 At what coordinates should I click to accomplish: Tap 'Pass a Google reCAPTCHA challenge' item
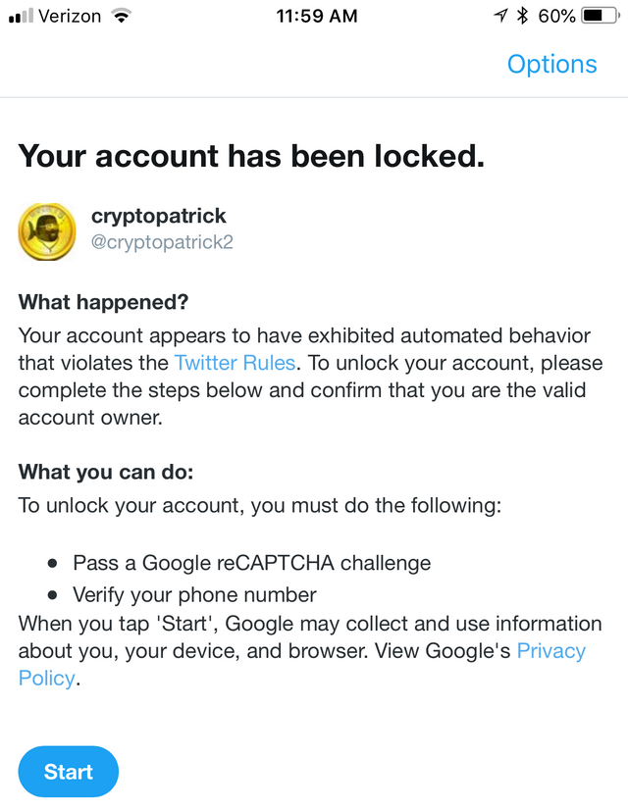[252, 563]
